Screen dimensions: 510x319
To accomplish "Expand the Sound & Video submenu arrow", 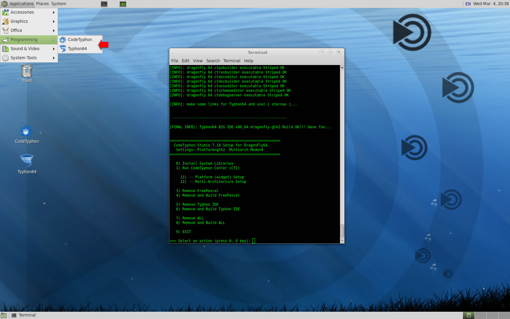I will [54, 49].
